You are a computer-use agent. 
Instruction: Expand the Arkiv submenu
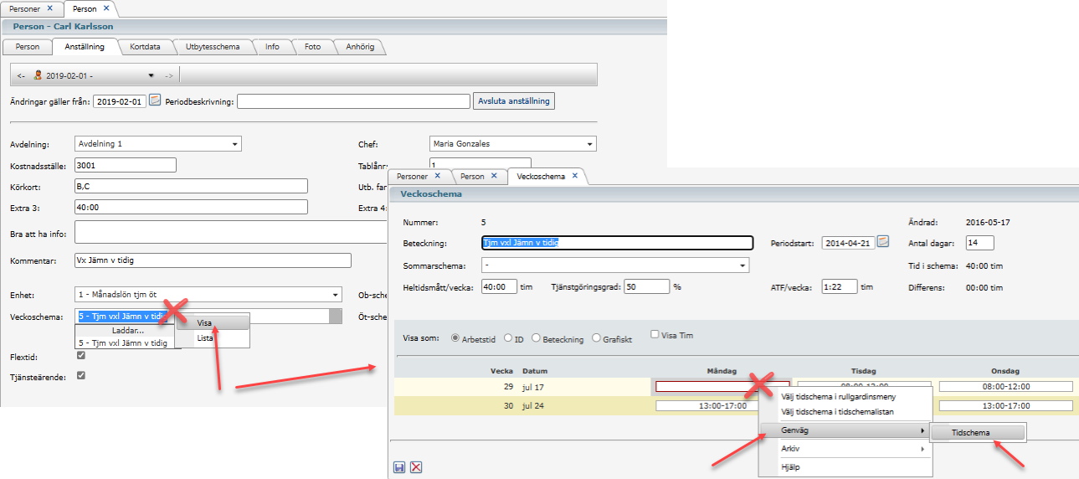coord(845,449)
